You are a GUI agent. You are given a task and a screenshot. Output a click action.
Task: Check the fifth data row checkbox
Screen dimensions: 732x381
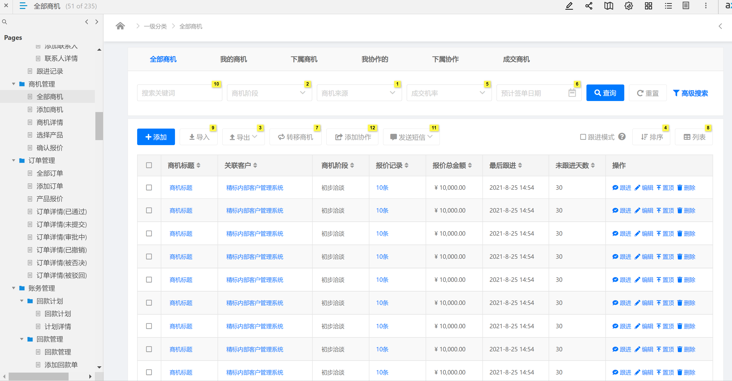[149, 280]
